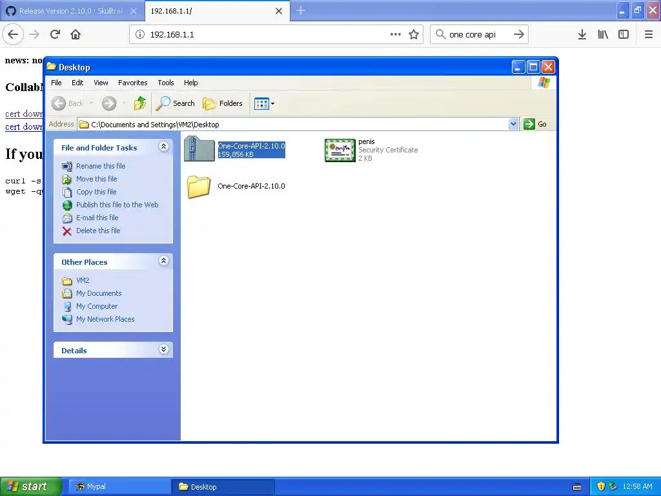Image resolution: width=661 pixels, height=496 pixels.
Task: Switch to the Release Version 2.10.0 tab
Action: [72, 11]
